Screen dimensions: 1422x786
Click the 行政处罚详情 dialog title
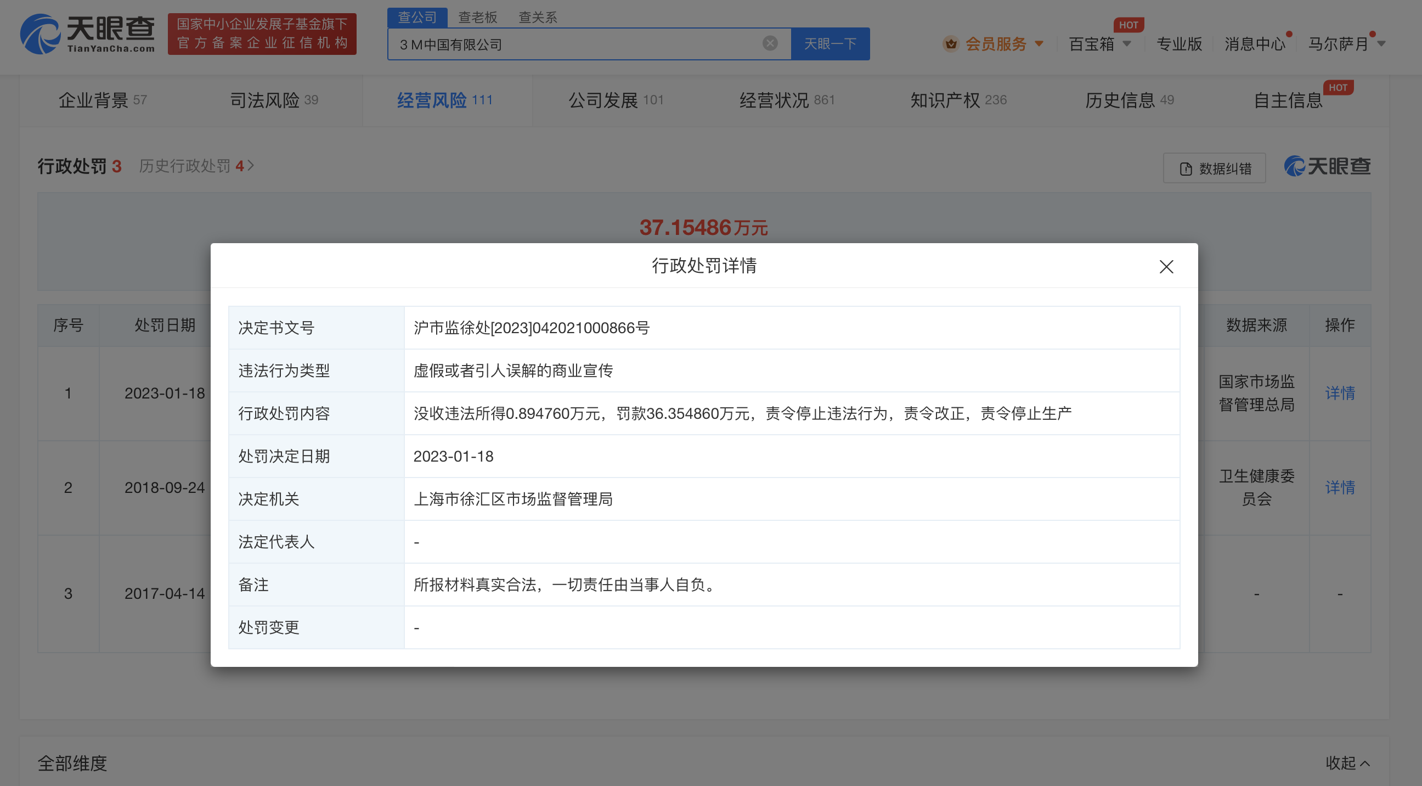[704, 266]
